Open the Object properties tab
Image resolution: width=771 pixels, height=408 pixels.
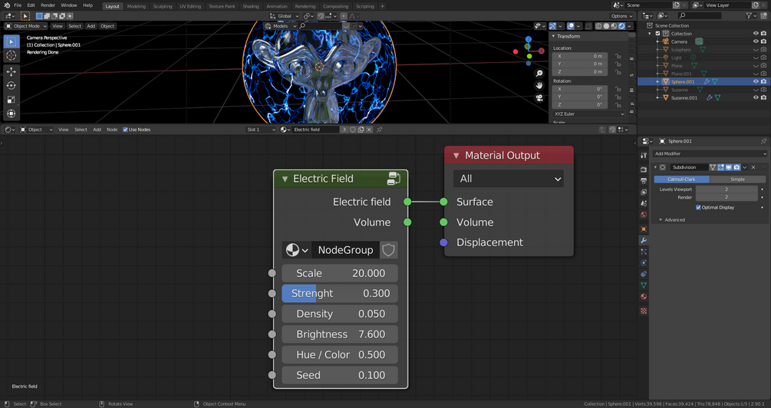644,229
